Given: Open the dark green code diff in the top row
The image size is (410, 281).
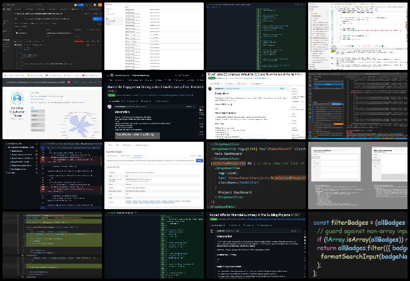Looking at the screenshot, I should [x=256, y=34].
